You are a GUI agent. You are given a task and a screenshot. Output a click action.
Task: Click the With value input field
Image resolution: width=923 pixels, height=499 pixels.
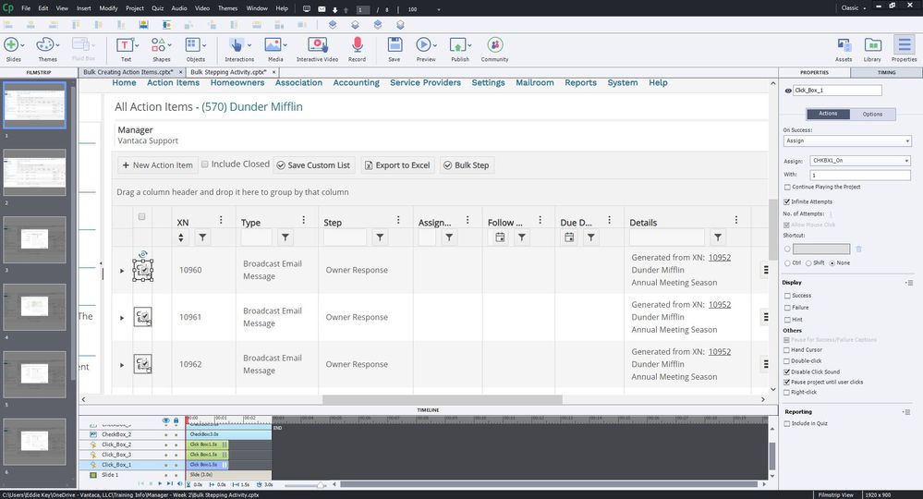(860, 176)
